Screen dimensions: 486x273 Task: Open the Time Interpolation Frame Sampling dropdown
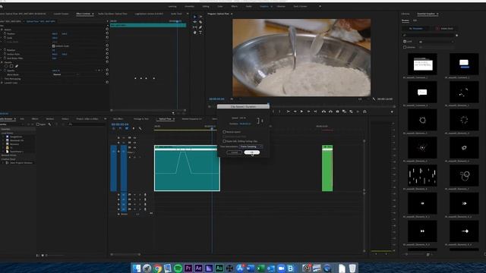(x=251, y=146)
